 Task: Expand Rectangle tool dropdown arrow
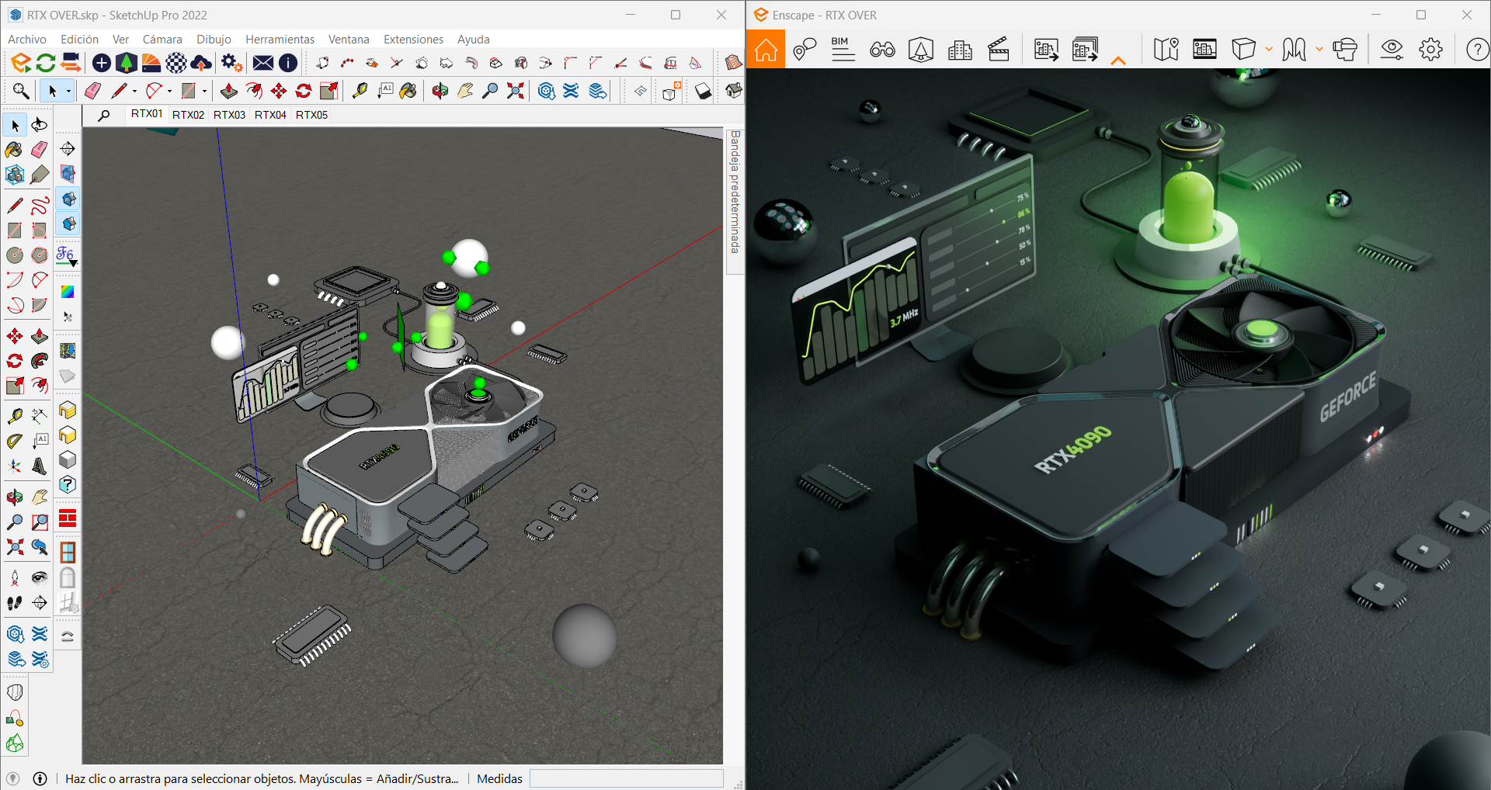coord(204,92)
